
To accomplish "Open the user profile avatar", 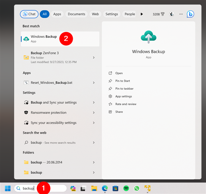I will click(x=172, y=14).
